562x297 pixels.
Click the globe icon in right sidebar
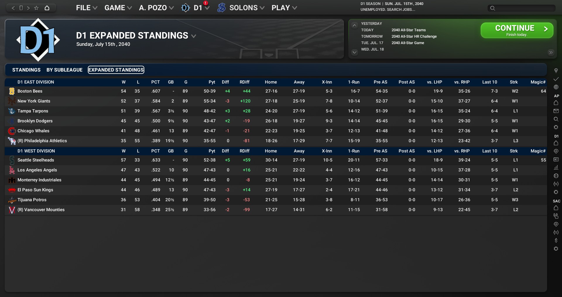point(556,87)
